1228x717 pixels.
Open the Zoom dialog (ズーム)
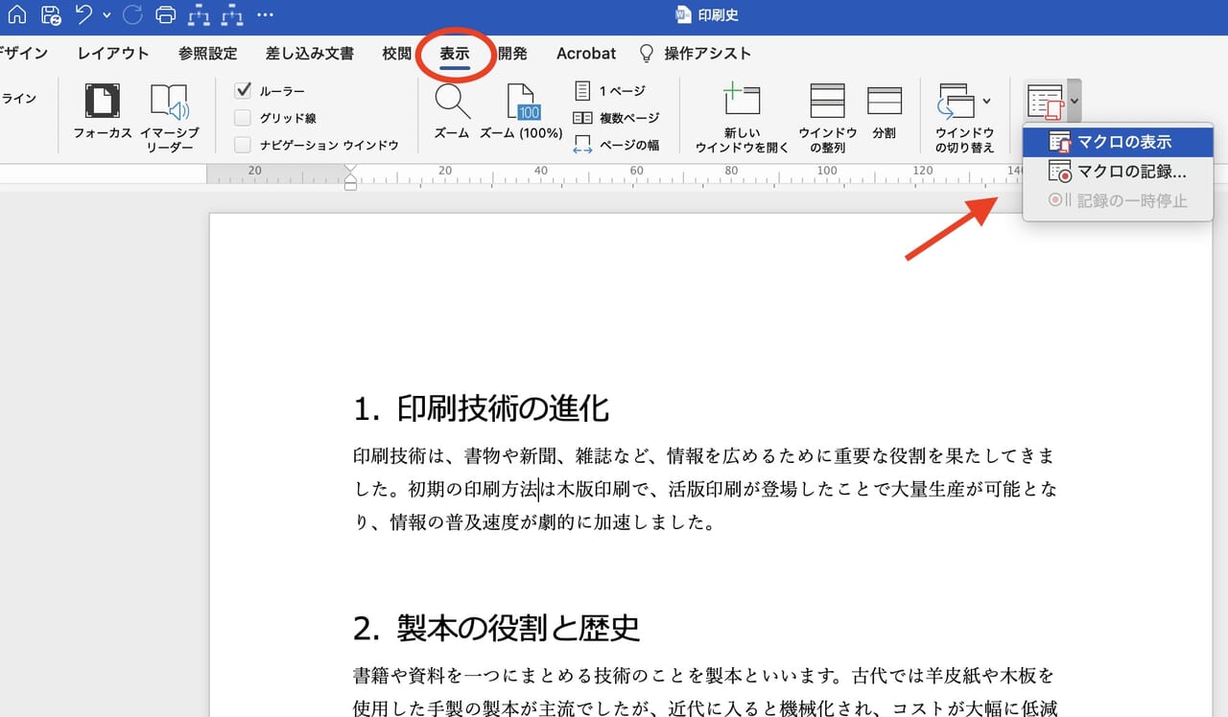(x=451, y=111)
